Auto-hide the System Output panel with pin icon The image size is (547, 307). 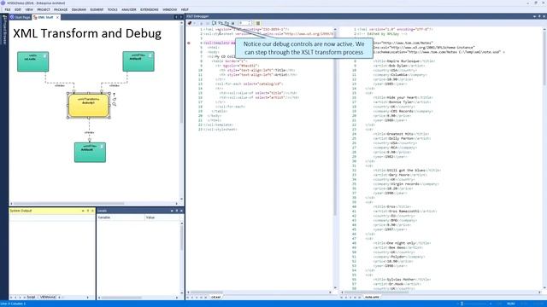click(x=88, y=211)
